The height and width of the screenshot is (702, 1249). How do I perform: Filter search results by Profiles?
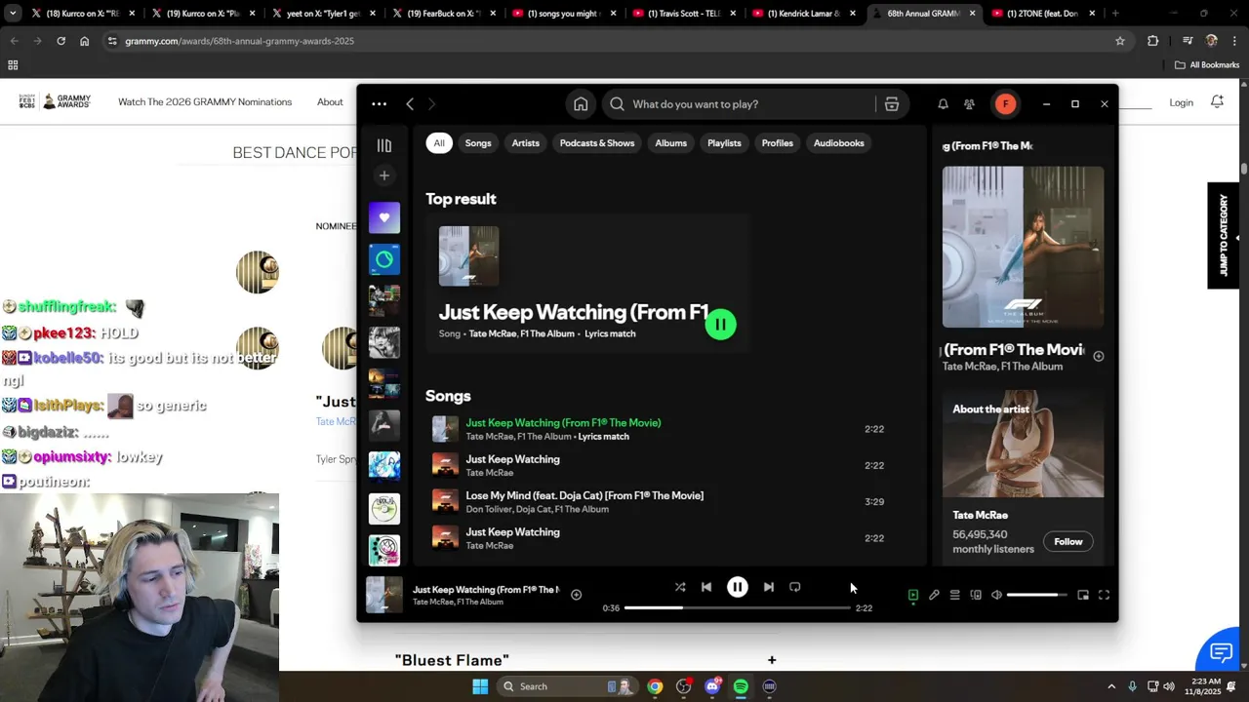coord(778,143)
